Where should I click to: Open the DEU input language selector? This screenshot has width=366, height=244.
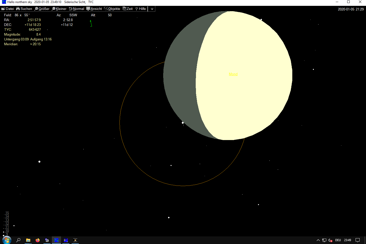click(x=338, y=240)
